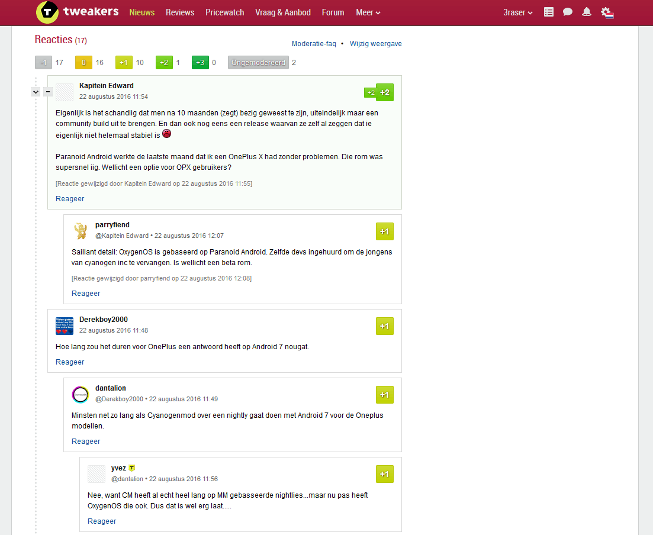Viewport: 653px width, 535px height.
Task: Open the 3raser user dropdown
Action: click(x=517, y=12)
